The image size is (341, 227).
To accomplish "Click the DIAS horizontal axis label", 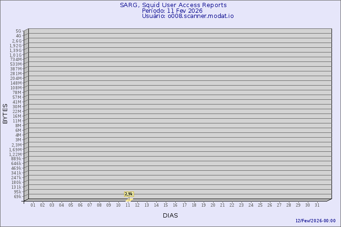I will [x=170, y=215].
